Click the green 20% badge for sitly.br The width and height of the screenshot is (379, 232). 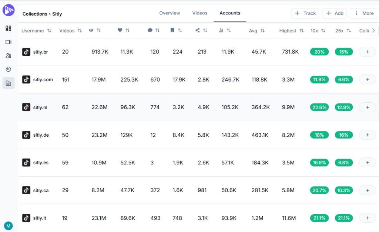click(x=319, y=52)
